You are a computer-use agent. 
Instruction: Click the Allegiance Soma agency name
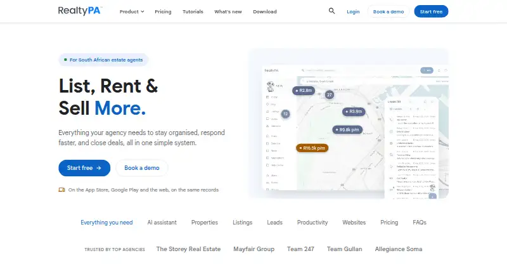tap(399, 249)
